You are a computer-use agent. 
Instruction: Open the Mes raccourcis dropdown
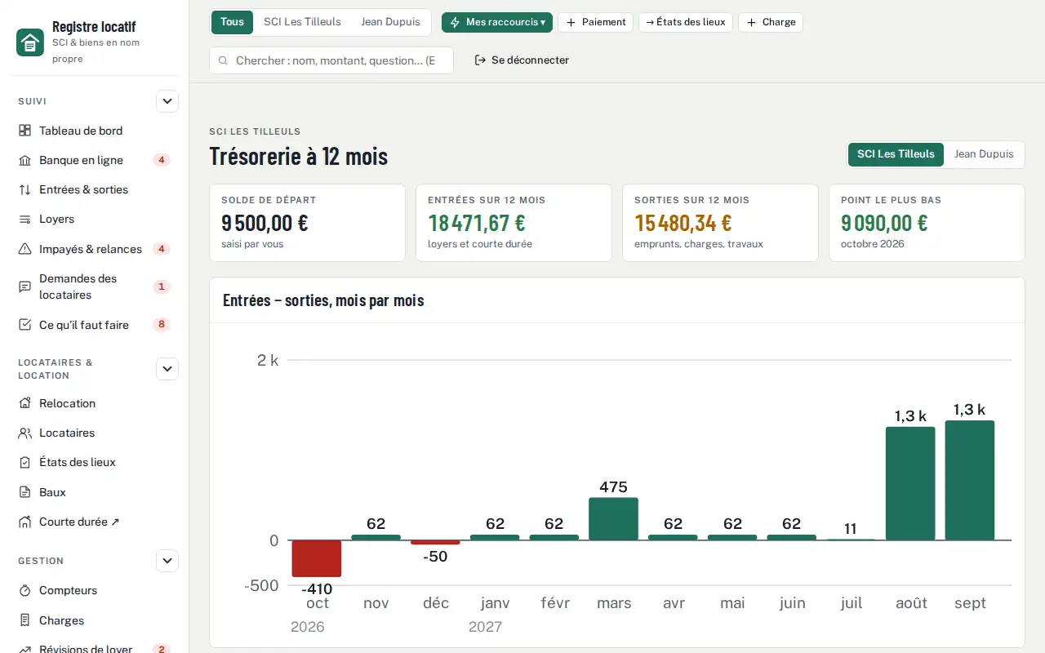coord(497,22)
